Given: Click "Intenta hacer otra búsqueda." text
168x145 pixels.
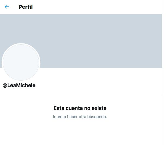Looking at the screenshot, I should (80, 117).
